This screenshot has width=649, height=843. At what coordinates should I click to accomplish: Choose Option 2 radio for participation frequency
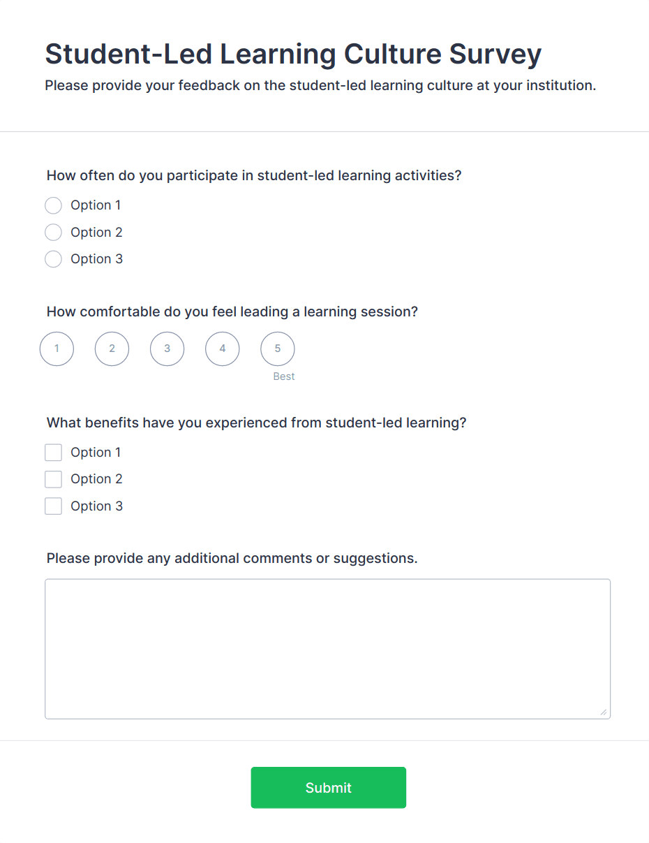[x=53, y=233]
